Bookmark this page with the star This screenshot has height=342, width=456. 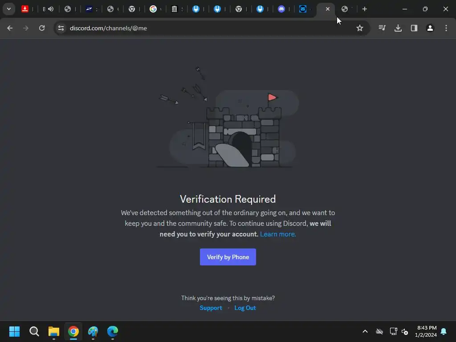360,28
